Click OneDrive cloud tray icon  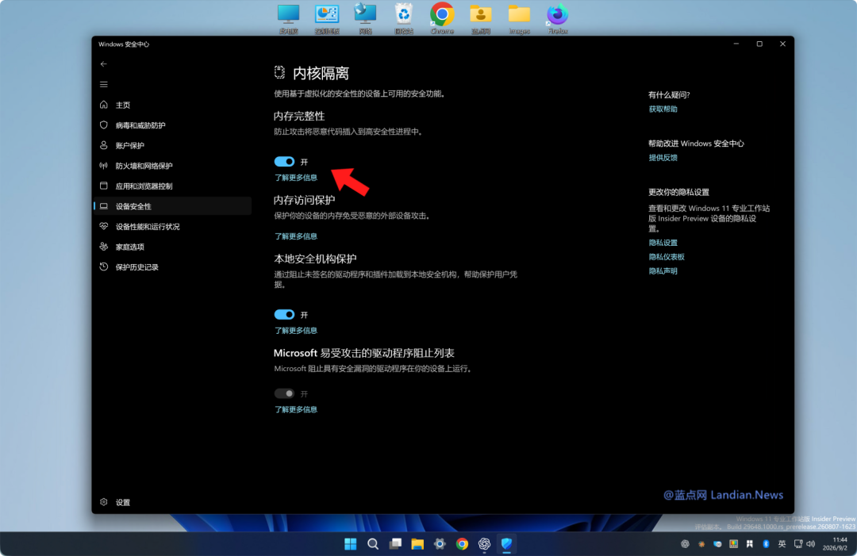[717, 544]
